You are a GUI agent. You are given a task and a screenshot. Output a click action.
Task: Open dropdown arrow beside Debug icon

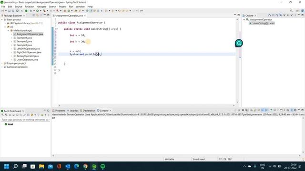click(34, 11)
